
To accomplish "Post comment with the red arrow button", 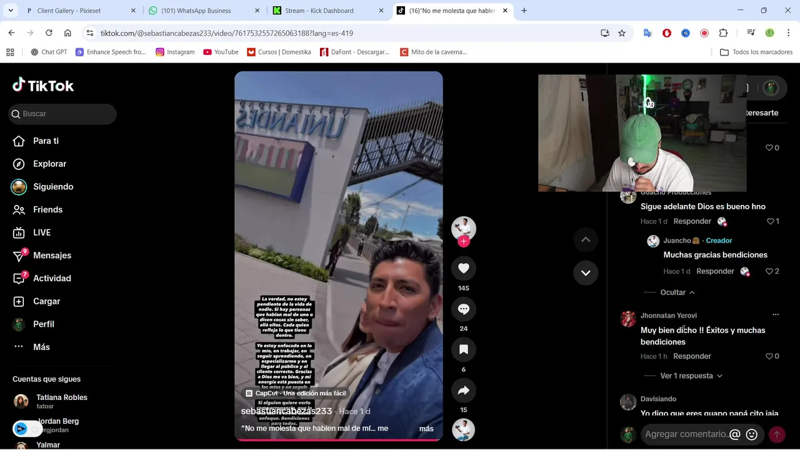I will click(777, 434).
